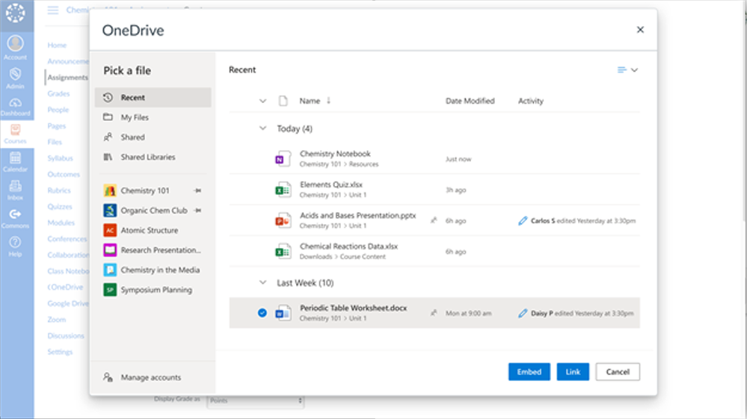Open Display Grade as Points dropdown

pos(256,401)
